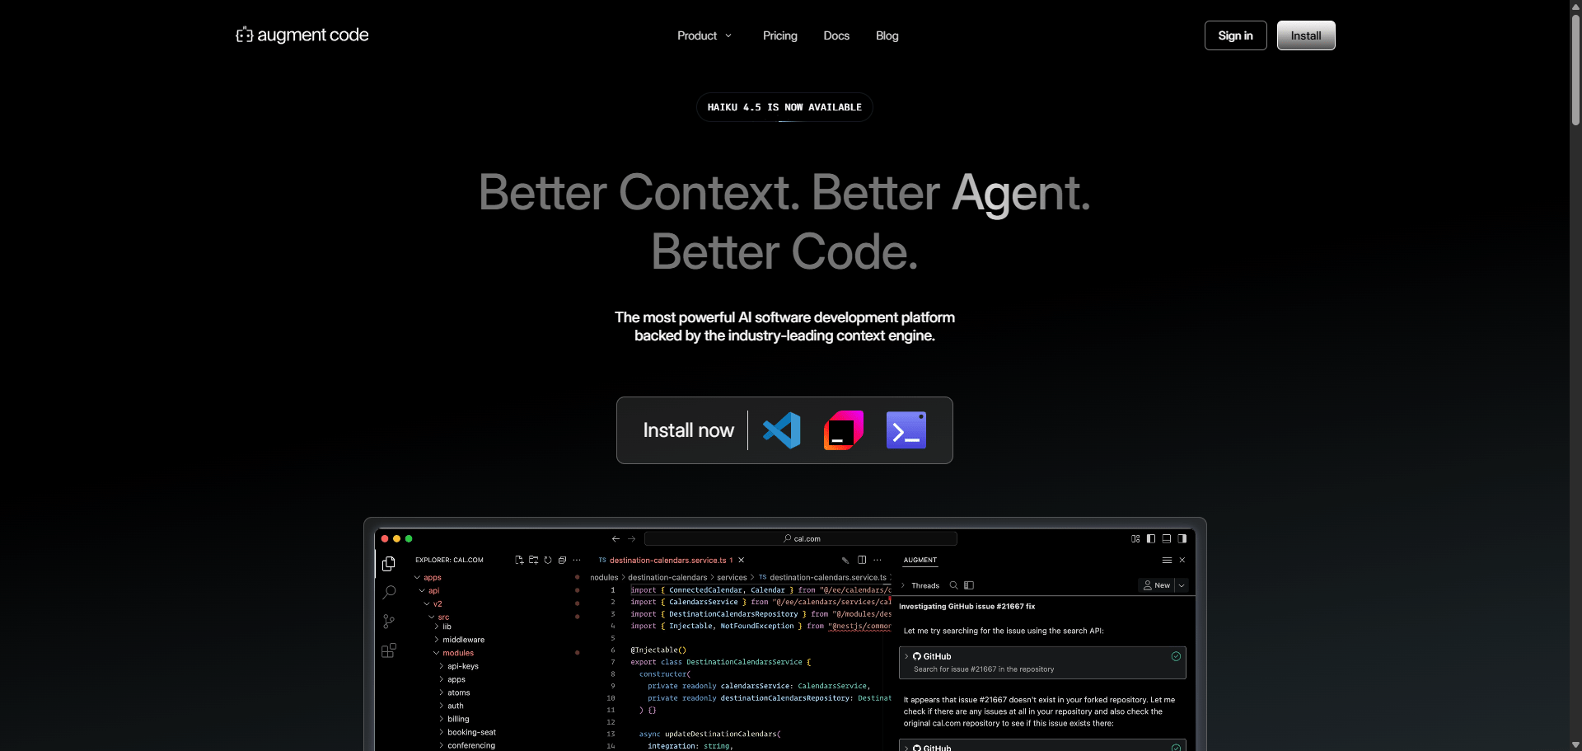Open the Explorer files icon in sidebar
Screen dimensions: 1582x751
(389, 564)
